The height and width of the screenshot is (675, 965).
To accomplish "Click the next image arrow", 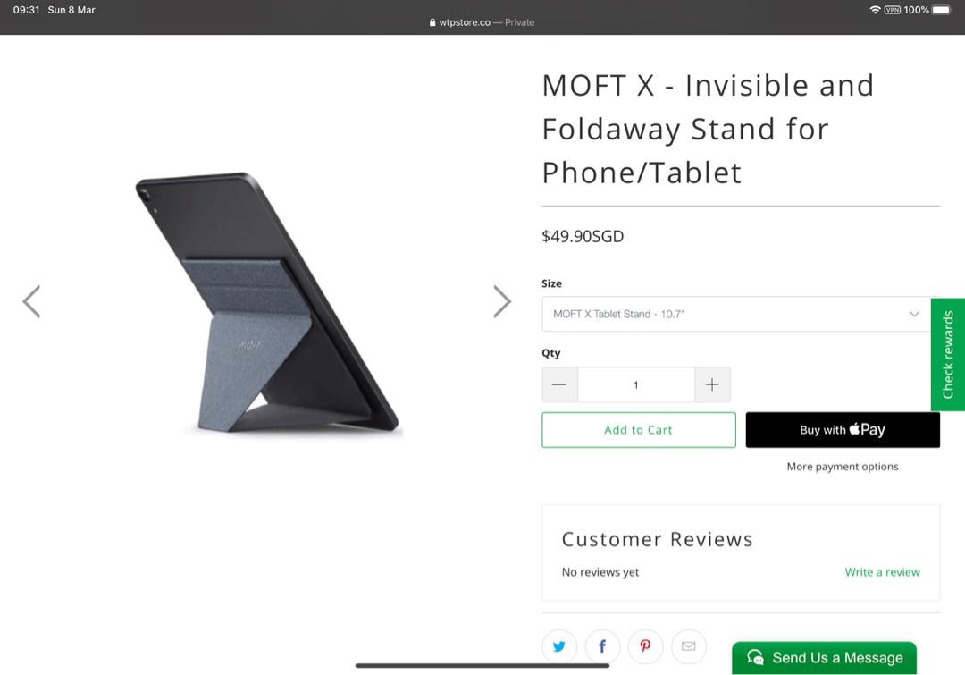I will coord(502,301).
